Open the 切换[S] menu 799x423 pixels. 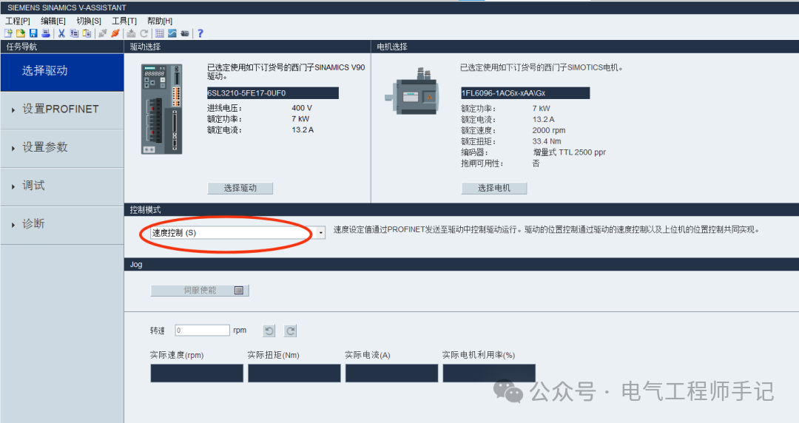pos(89,21)
